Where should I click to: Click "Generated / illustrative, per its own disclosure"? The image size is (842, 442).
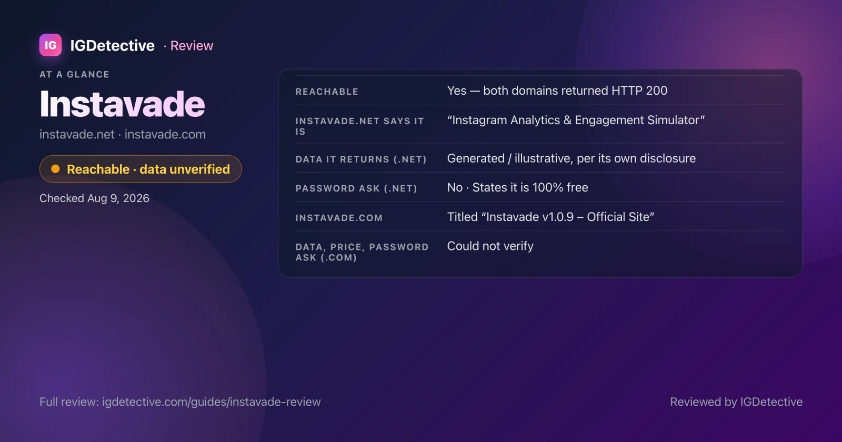tap(572, 158)
